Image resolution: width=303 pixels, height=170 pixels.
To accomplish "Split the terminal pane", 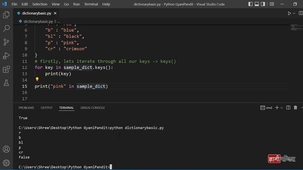I will click(x=288, y=108).
